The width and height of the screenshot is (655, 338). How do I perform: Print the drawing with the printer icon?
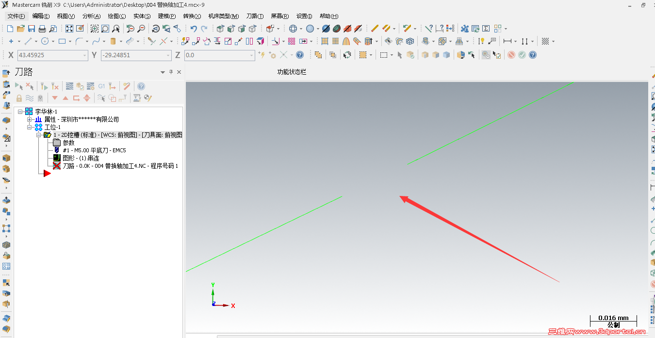click(42, 29)
